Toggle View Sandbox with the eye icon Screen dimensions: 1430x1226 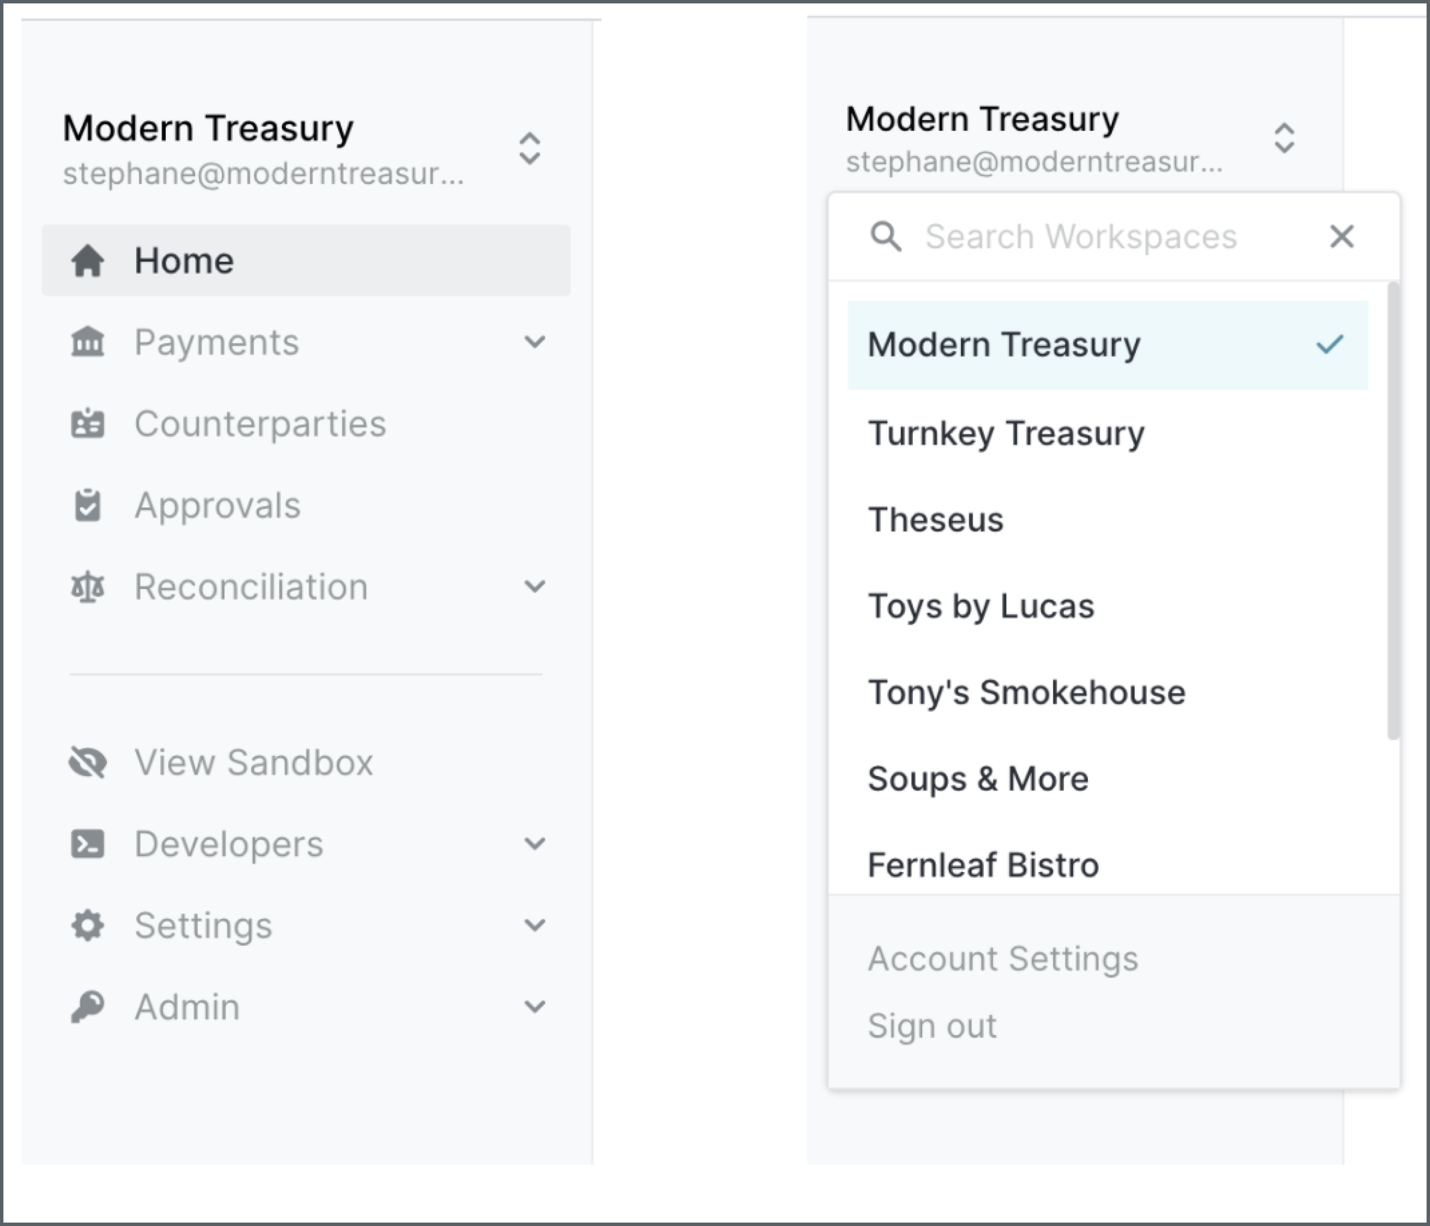[x=88, y=762]
